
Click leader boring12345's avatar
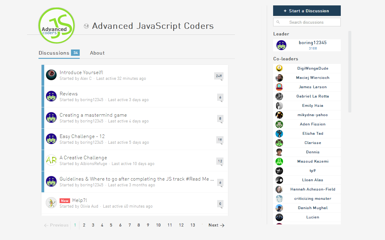281,45
